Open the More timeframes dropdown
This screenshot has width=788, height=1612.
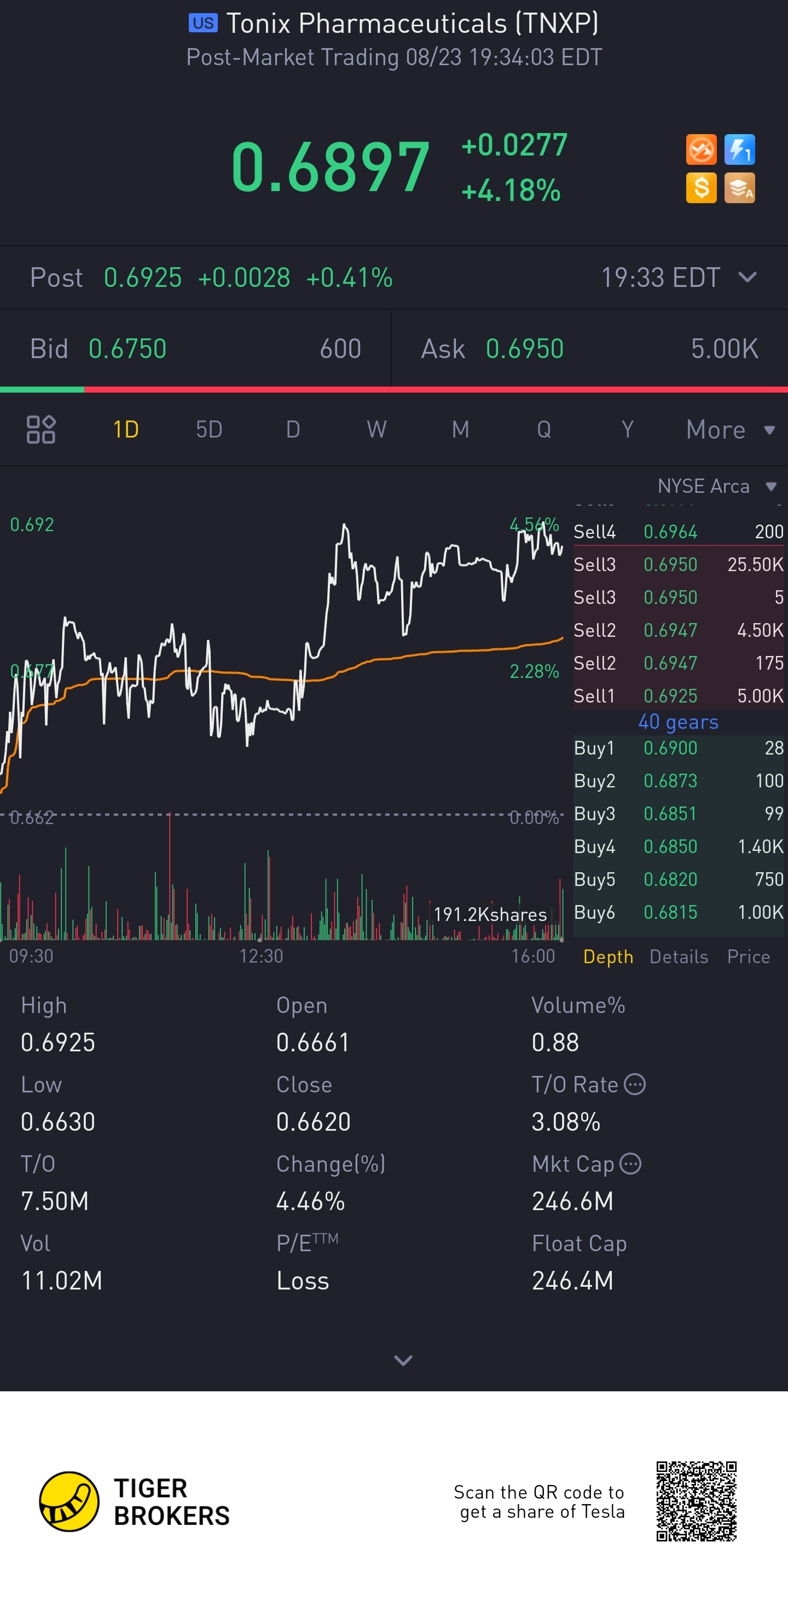coord(729,430)
